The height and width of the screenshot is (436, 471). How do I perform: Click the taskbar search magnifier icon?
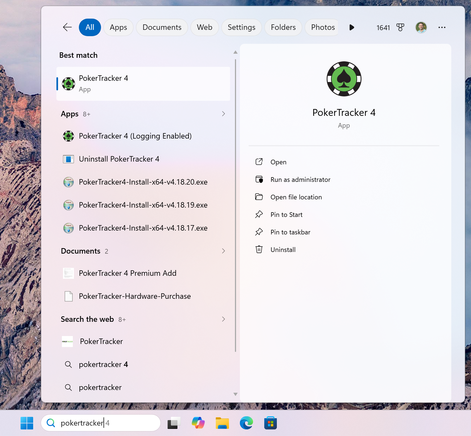point(51,423)
